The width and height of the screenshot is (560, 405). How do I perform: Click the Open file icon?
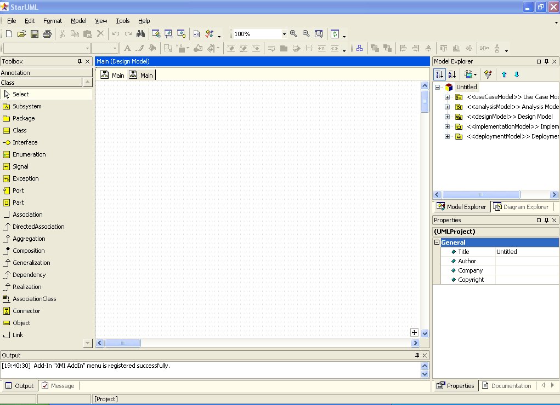click(x=22, y=34)
